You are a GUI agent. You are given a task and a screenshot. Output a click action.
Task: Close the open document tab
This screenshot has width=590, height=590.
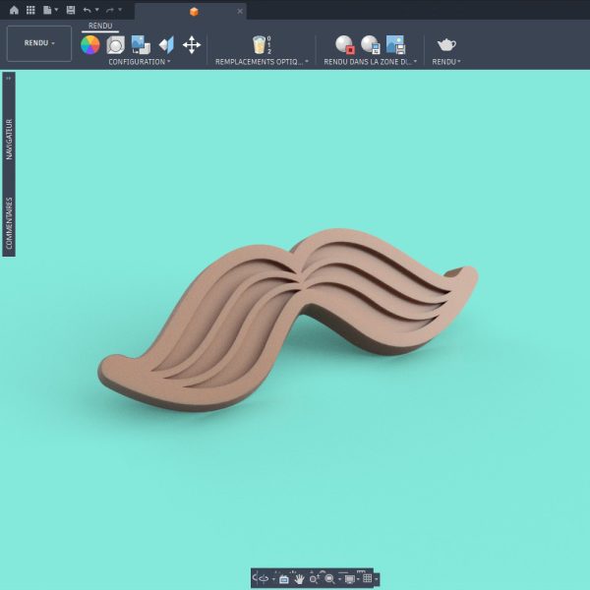click(240, 11)
